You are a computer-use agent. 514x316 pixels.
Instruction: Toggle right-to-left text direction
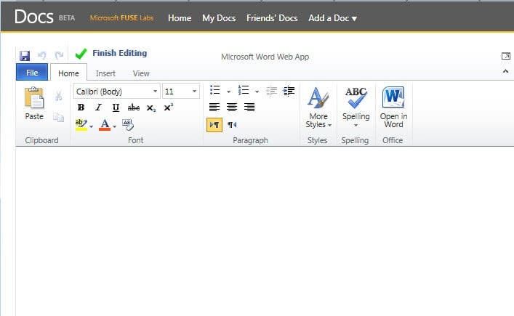[x=232, y=125]
